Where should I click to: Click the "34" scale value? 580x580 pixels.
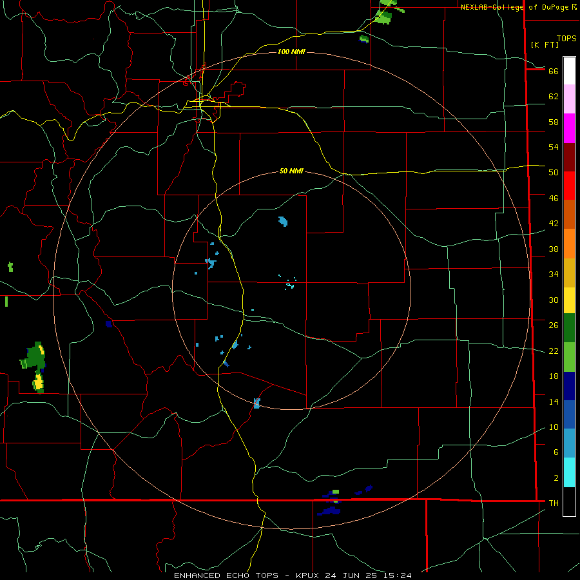(554, 275)
